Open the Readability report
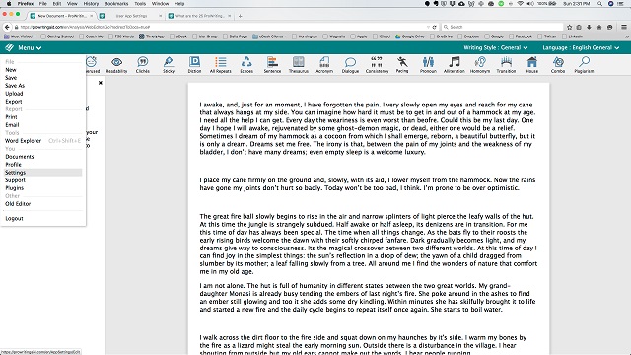Viewport: 631px width, 355px height. tap(116, 65)
